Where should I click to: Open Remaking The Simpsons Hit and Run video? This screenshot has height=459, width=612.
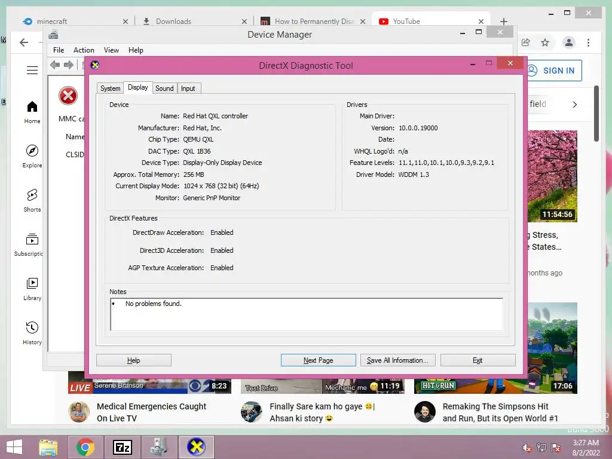500,412
